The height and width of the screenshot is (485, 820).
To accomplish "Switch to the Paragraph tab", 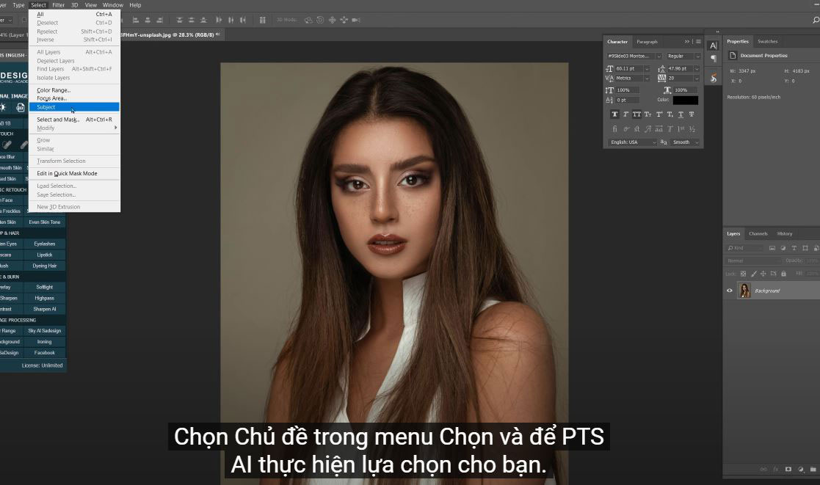I will coord(647,42).
